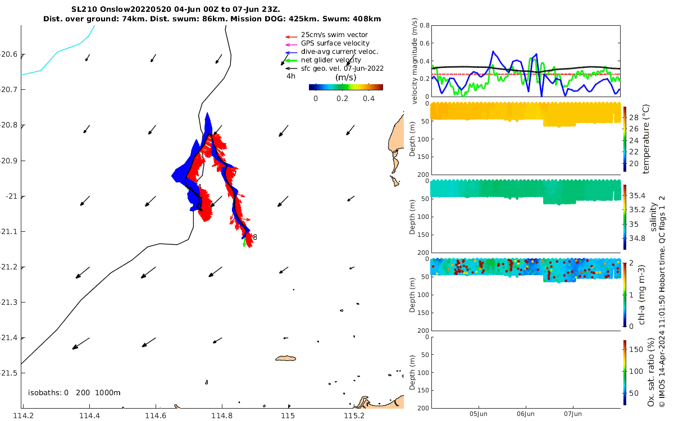Click the blue arrow symbol for dive-avg current
The width and height of the screenshot is (674, 421).
(x=290, y=53)
